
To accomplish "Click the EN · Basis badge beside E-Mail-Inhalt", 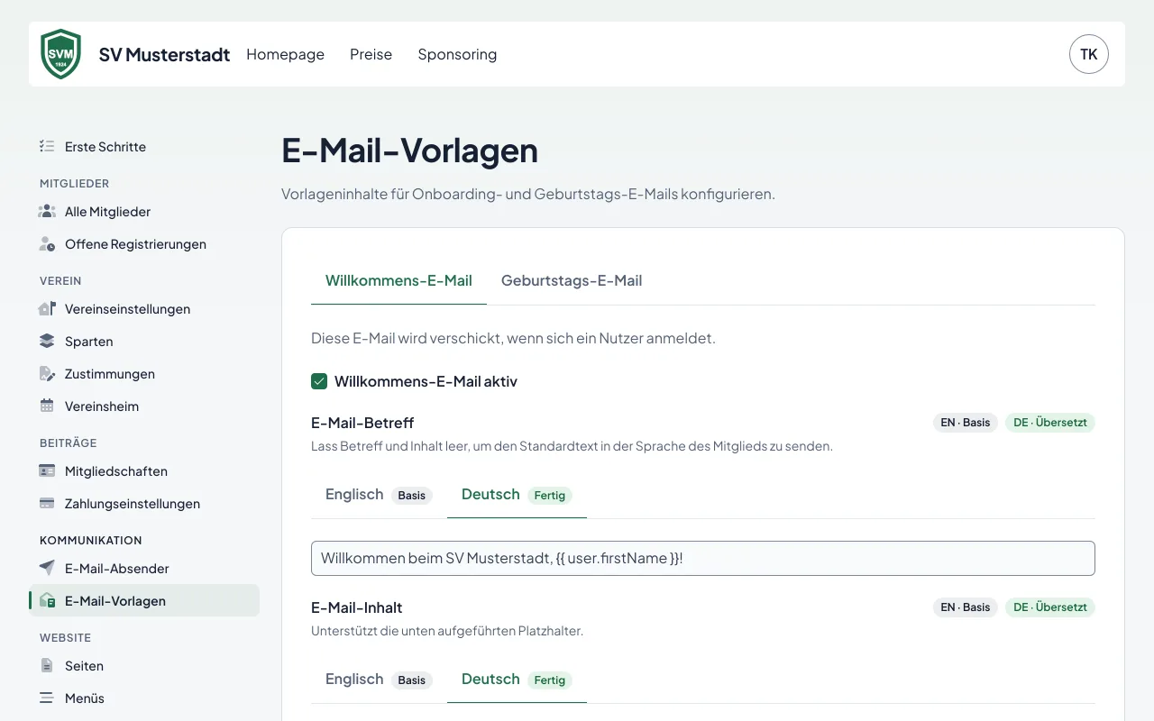I will 966,607.
